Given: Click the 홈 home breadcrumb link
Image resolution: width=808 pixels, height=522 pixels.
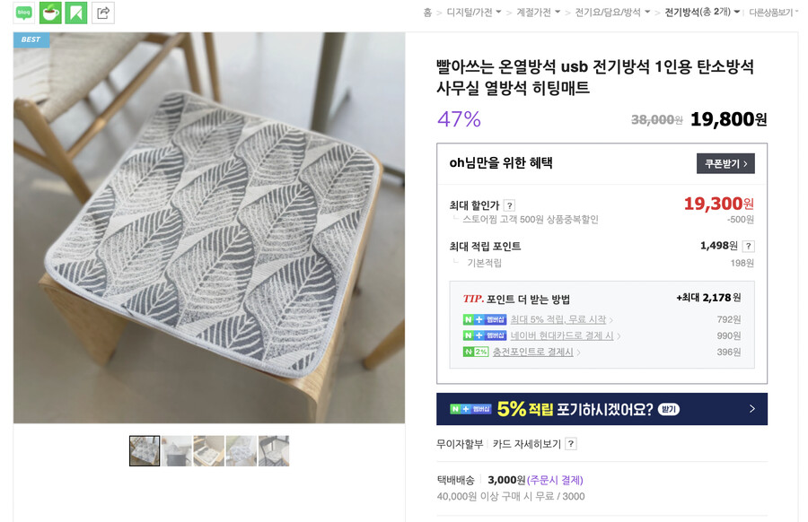Looking at the screenshot, I should click(x=427, y=13).
